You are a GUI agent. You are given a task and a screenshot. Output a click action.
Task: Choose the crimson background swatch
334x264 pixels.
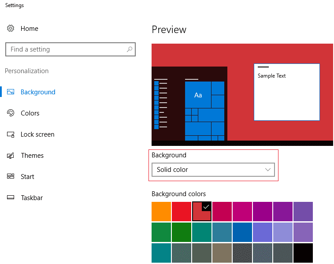pos(222,212)
